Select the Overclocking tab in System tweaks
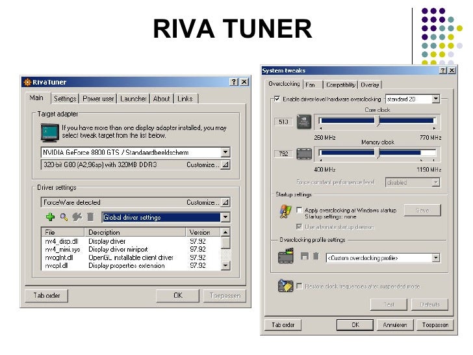The height and width of the screenshot is (355, 473). [x=284, y=84]
